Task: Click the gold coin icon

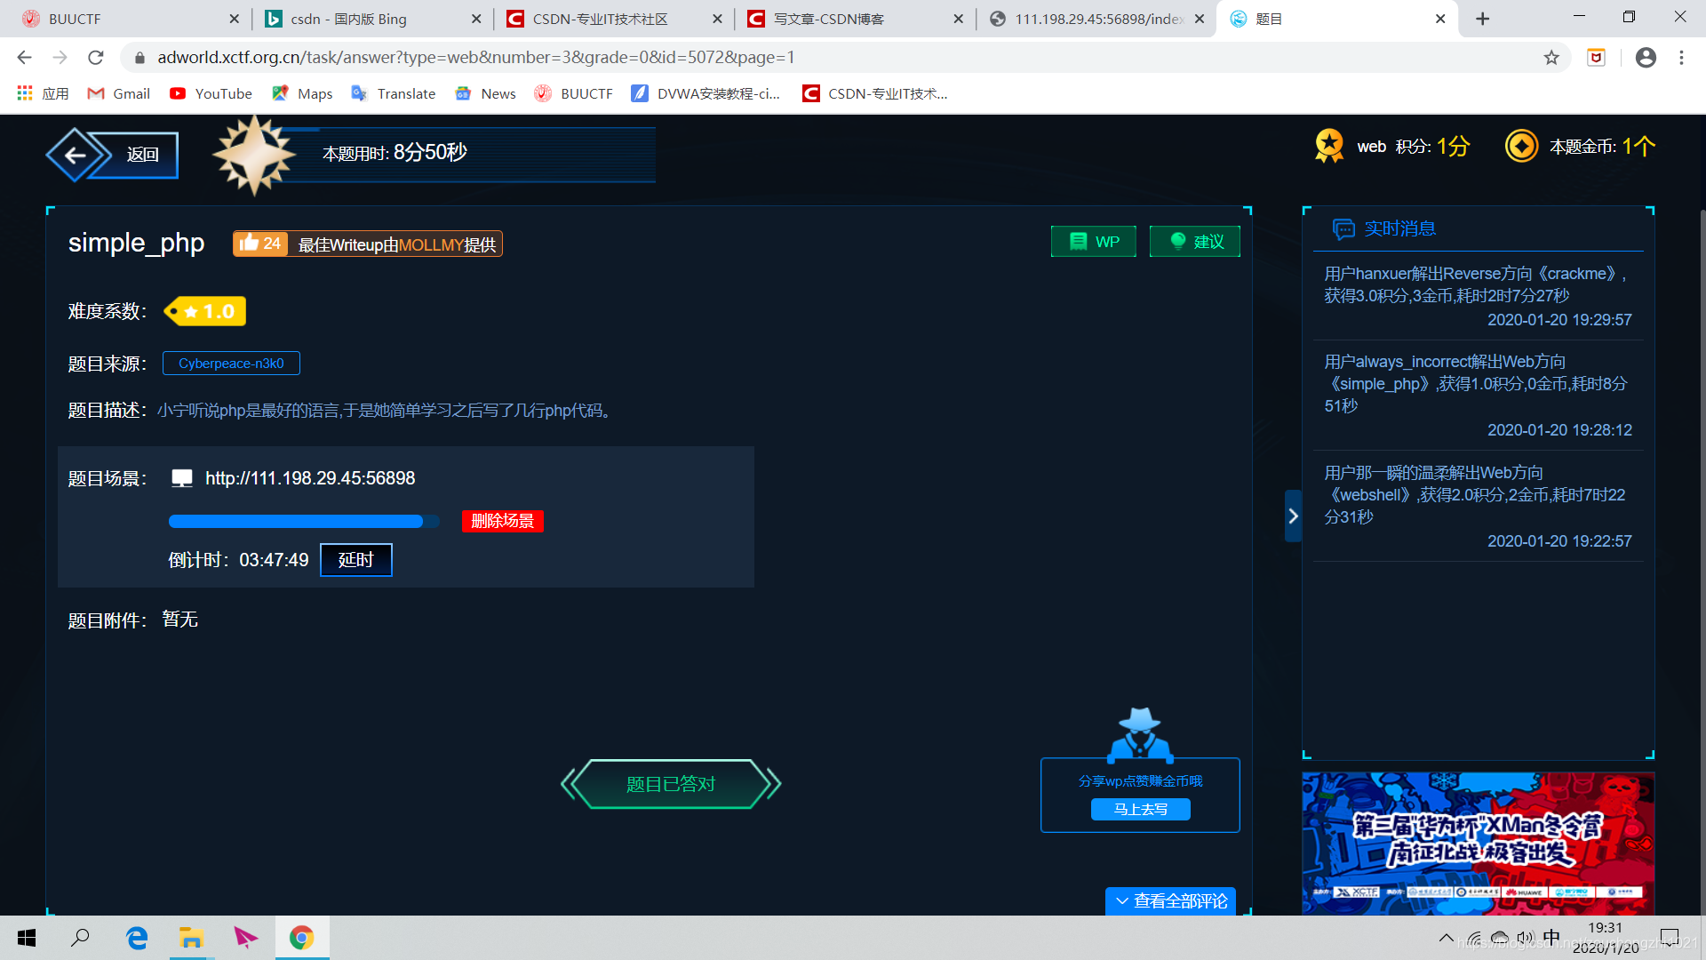Action: tap(1521, 146)
